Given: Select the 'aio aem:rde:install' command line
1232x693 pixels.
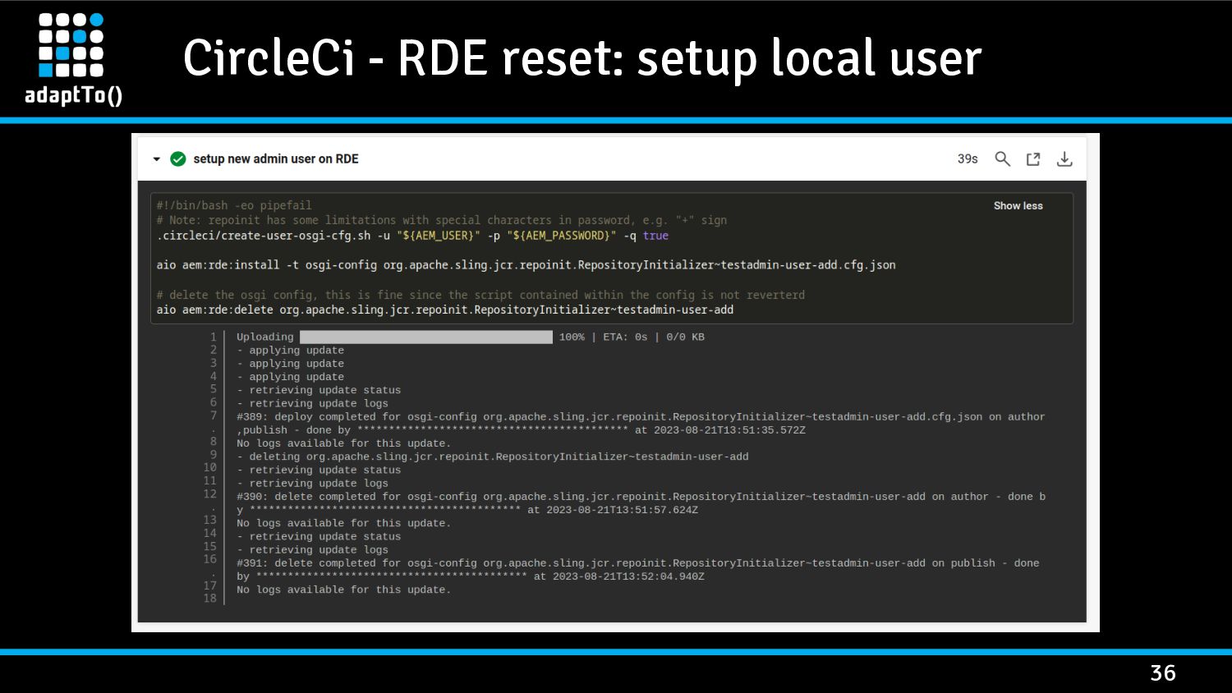Looking at the screenshot, I should [526, 265].
